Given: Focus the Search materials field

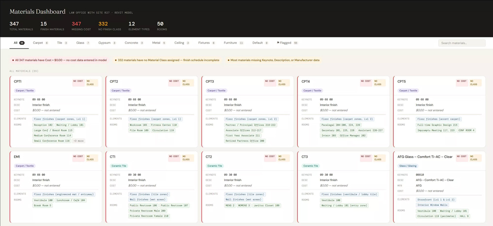Looking at the screenshot, I should 461,43.
